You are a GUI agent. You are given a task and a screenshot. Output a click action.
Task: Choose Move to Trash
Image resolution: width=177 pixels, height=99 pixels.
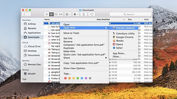click(84, 33)
